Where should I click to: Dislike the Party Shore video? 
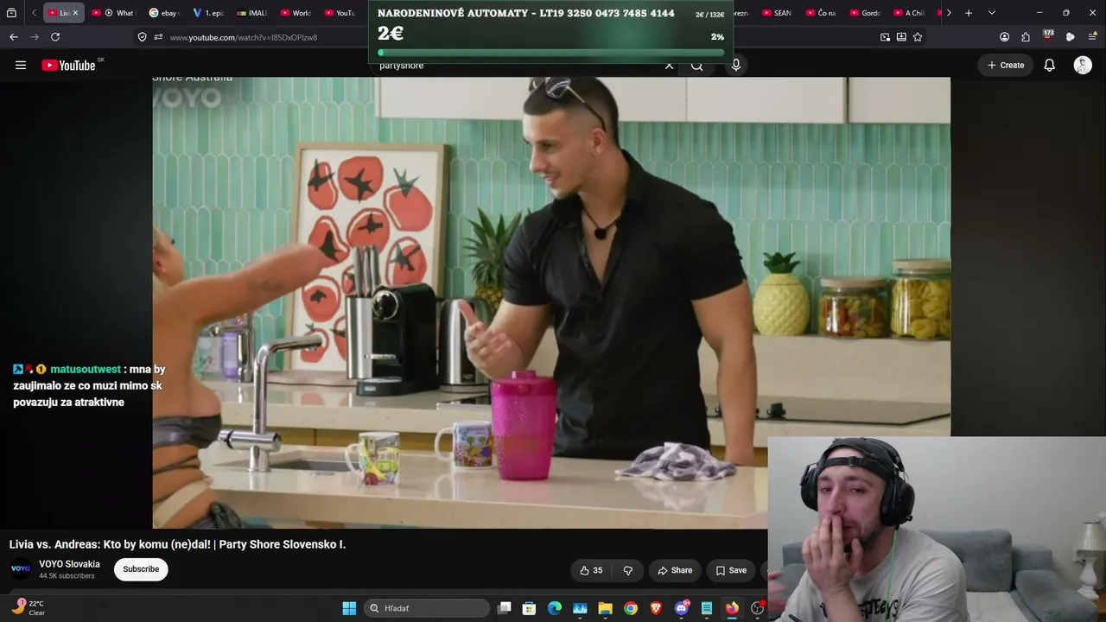[x=628, y=570]
